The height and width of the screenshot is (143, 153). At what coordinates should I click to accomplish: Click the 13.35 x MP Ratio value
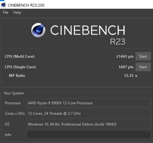131,75
